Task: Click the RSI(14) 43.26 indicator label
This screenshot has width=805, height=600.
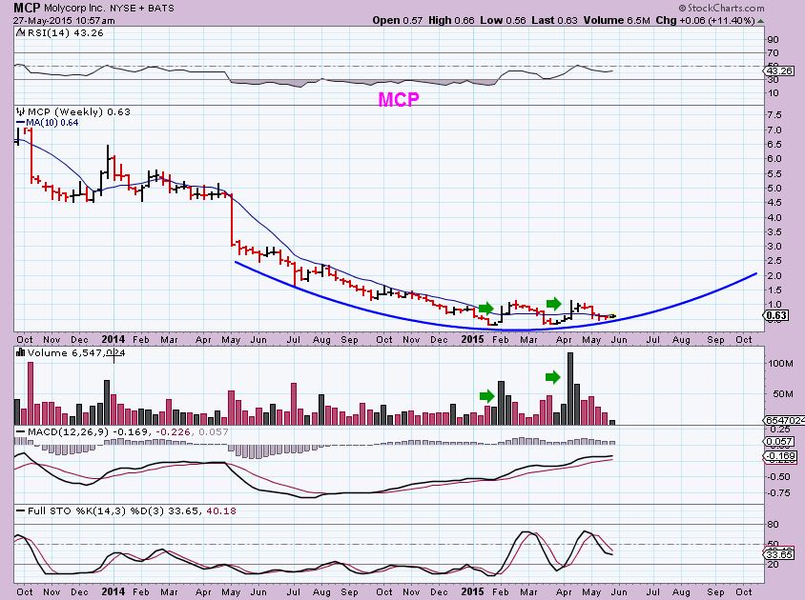Action: click(x=64, y=32)
